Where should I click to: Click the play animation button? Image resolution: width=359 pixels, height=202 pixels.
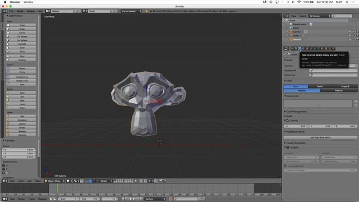pyautogui.click(x=134, y=199)
